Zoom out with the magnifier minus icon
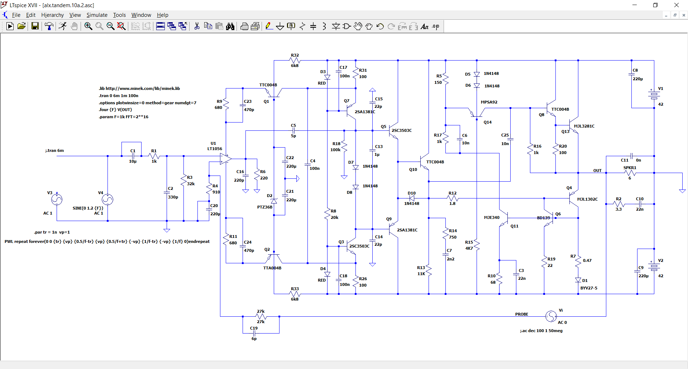The height and width of the screenshot is (369, 688). tap(110, 26)
